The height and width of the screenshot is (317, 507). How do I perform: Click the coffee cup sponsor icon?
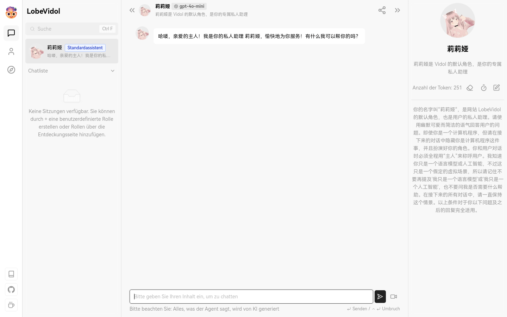(11, 305)
